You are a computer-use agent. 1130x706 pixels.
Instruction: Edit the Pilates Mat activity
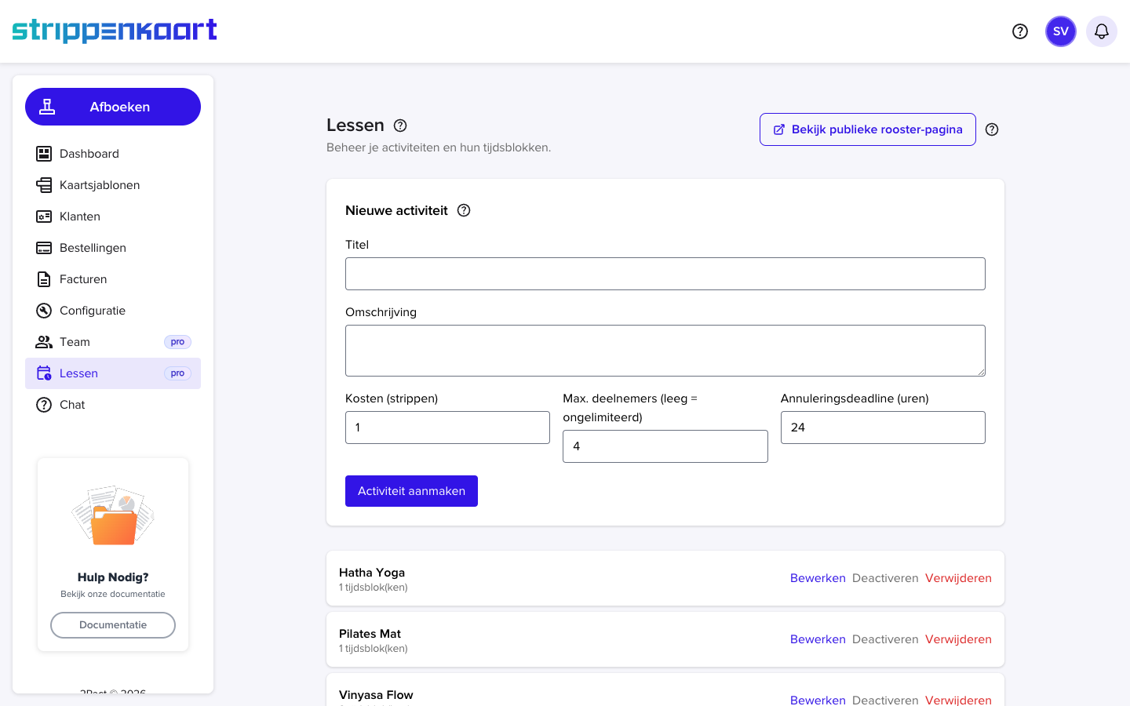pyautogui.click(x=818, y=639)
